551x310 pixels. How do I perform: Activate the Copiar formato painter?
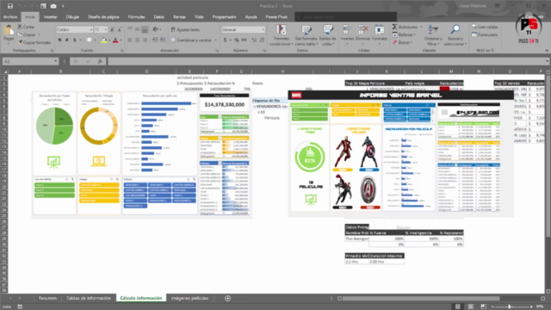(x=34, y=42)
